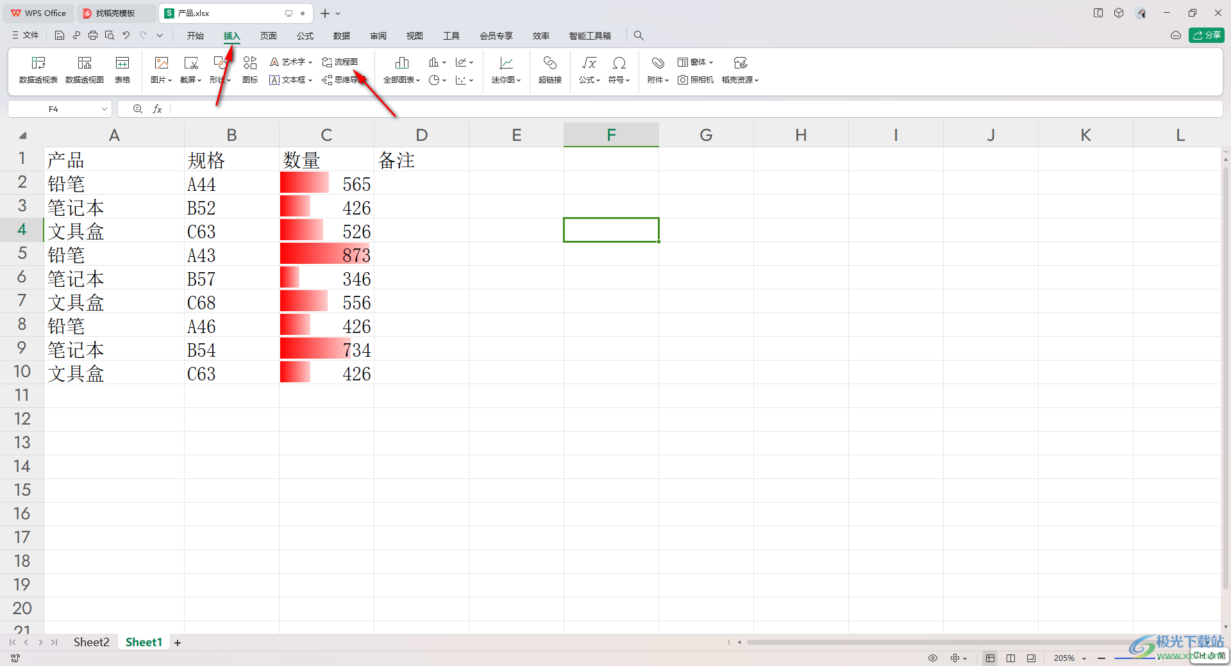The height and width of the screenshot is (666, 1231).
Task: Insert an icon (图标)
Action: 250,70
